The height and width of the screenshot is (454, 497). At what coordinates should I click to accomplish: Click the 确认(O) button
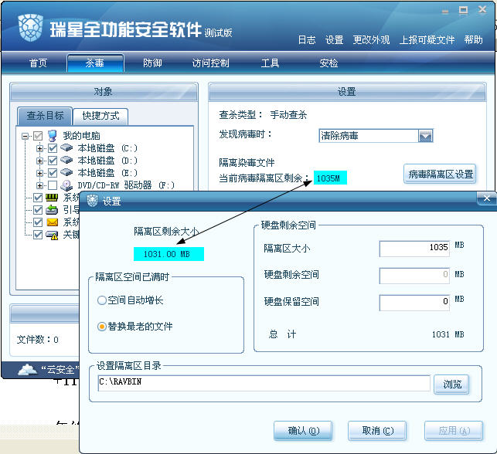coord(303,431)
